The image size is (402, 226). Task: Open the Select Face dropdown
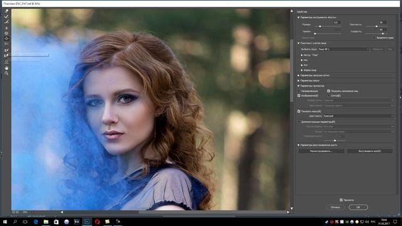click(x=344, y=49)
